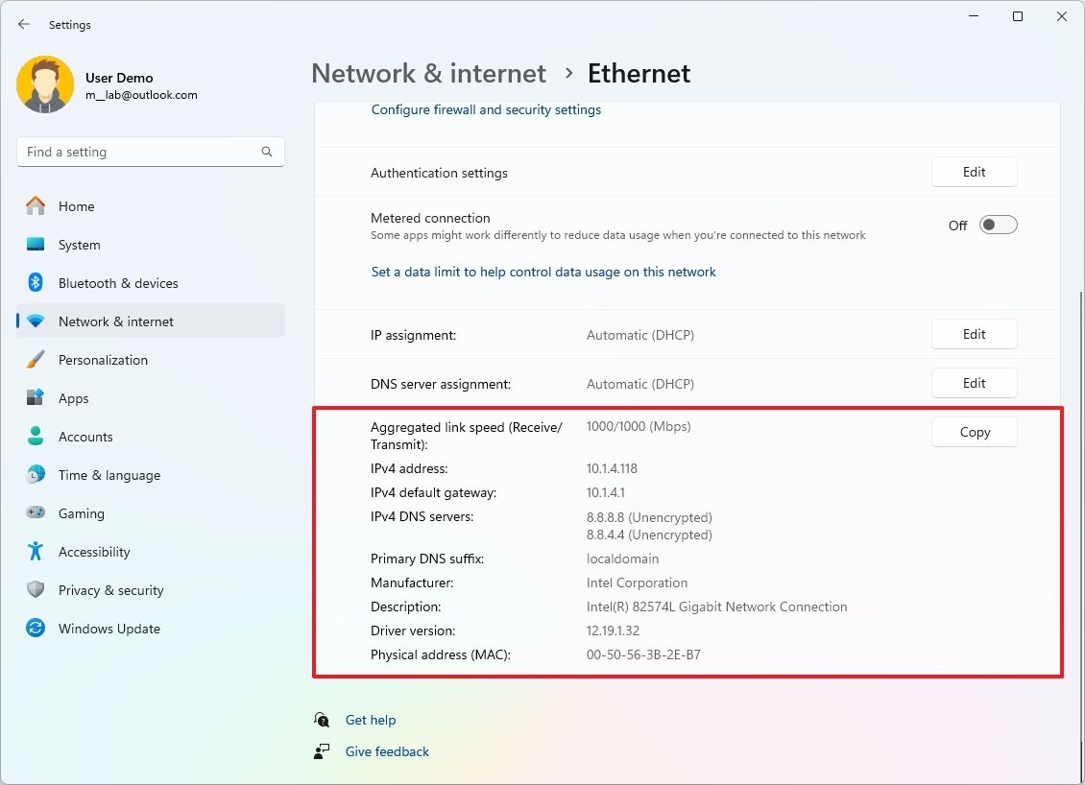Image resolution: width=1085 pixels, height=785 pixels.
Task: Toggle the Metered connection switch on
Action: coord(997,224)
